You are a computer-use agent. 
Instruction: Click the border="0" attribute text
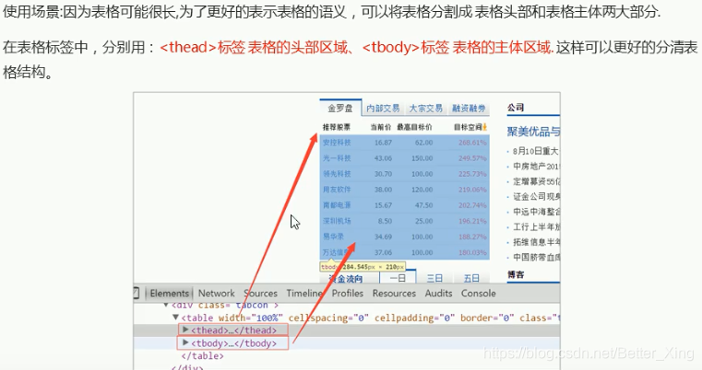[487, 318]
